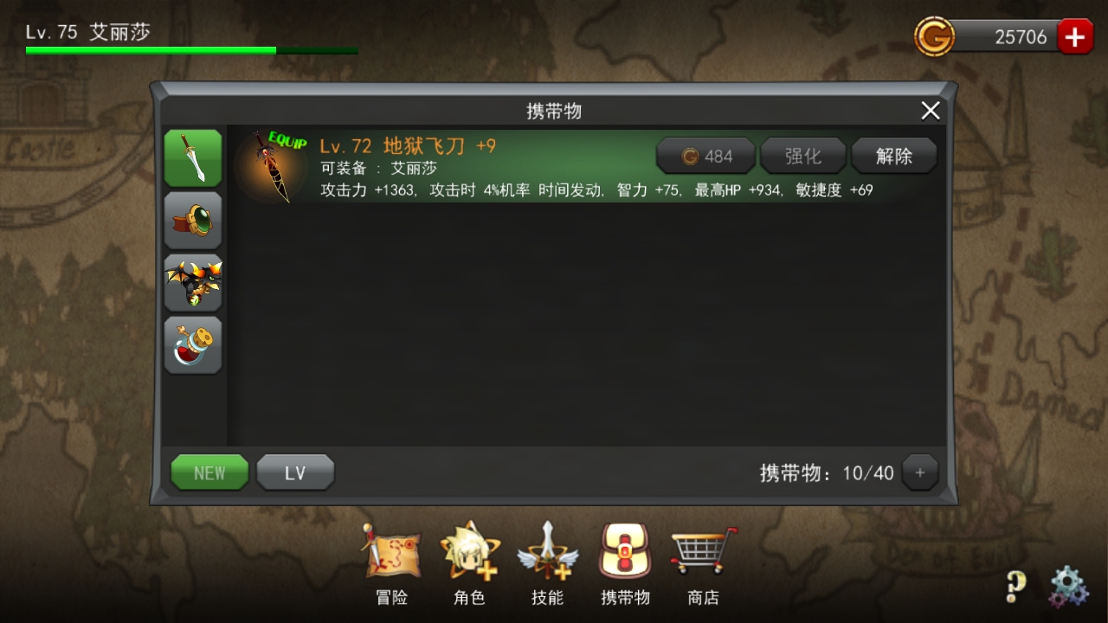Viewport: 1108px width, 623px height.
Task: Select the red potion category tab
Action: pyautogui.click(x=193, y=345)
